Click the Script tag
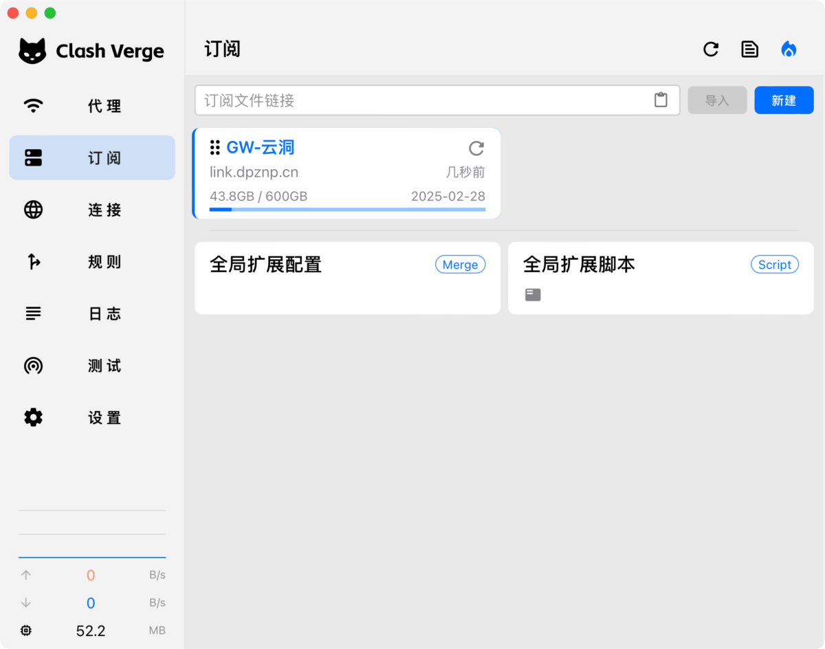 tap(775, 265)
